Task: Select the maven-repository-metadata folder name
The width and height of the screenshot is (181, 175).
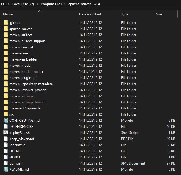Action: 31,84
